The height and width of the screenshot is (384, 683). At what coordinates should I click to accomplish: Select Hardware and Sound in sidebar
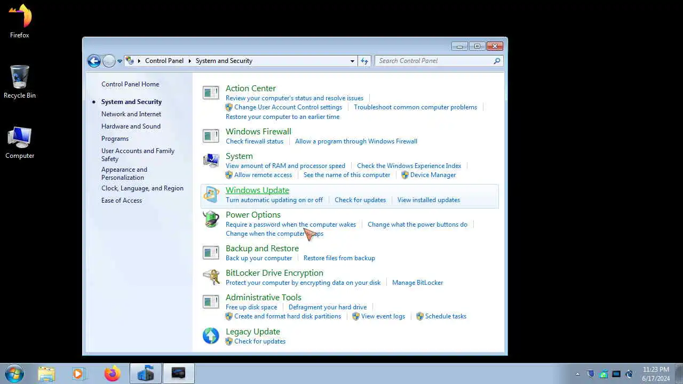click(x=131, y=126)
